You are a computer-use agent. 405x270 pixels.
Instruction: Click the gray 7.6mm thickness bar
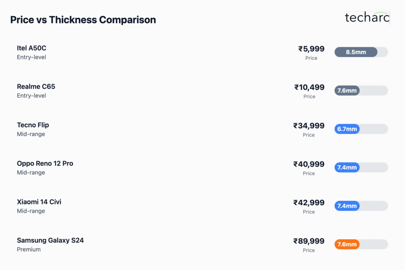pyautogui.click(x=347, y=91)
